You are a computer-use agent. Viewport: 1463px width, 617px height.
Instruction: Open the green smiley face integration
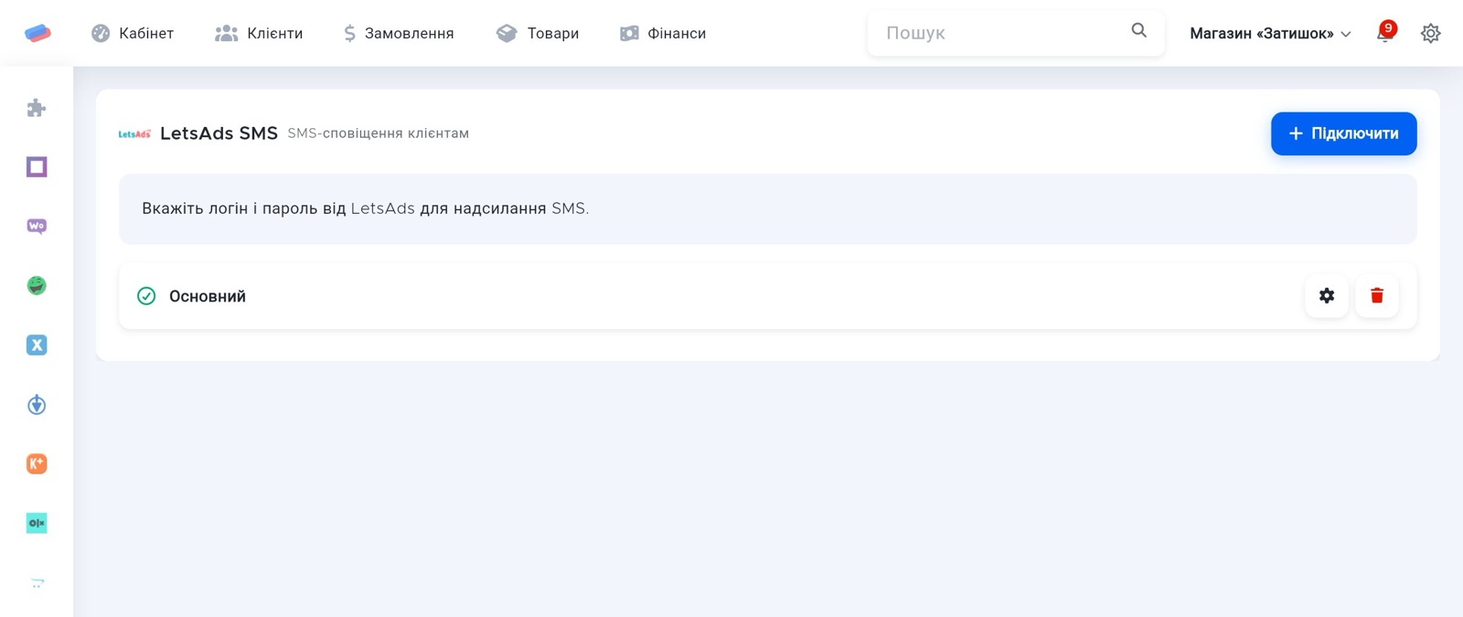[37, 286]
